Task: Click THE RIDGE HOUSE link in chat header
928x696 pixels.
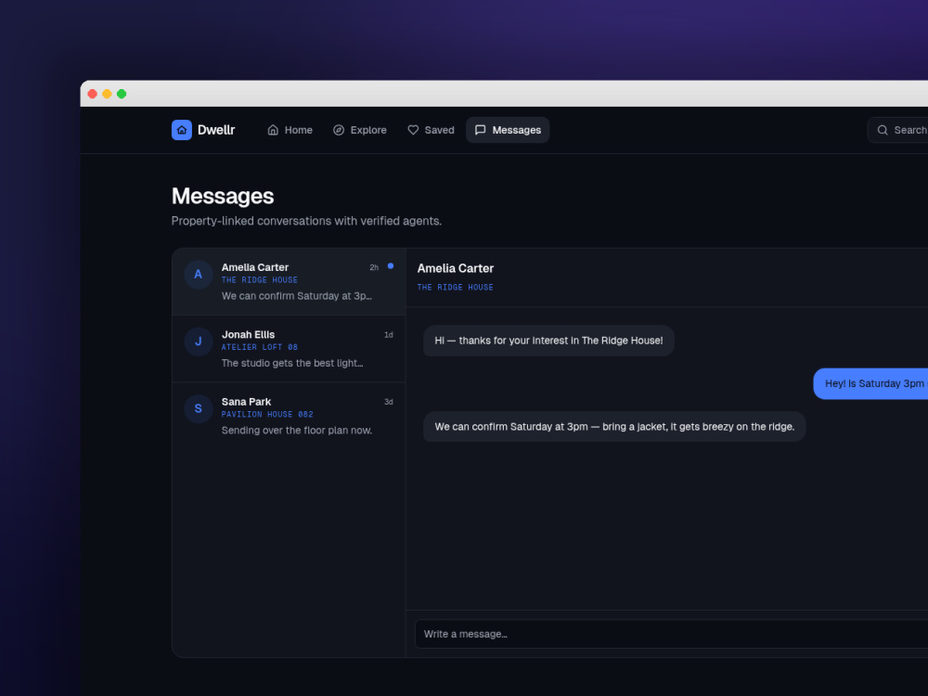Action: 455,287
